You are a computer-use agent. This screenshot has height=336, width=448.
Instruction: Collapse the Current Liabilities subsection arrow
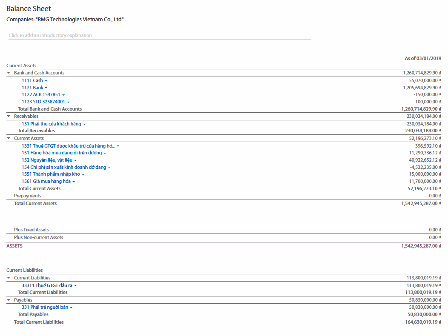(x=9, y=278)
